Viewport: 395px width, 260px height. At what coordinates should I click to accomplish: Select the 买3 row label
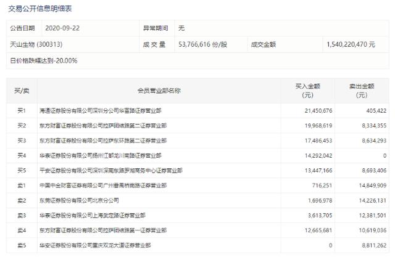(22, 140)
